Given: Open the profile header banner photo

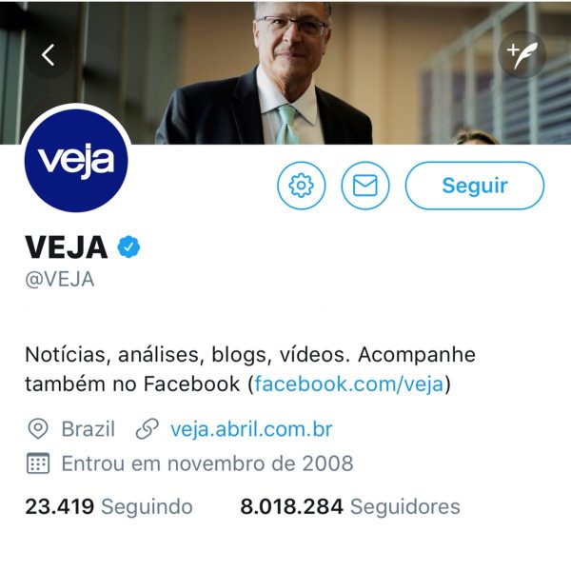Looking at the screenshot, I should click(285, 73).
